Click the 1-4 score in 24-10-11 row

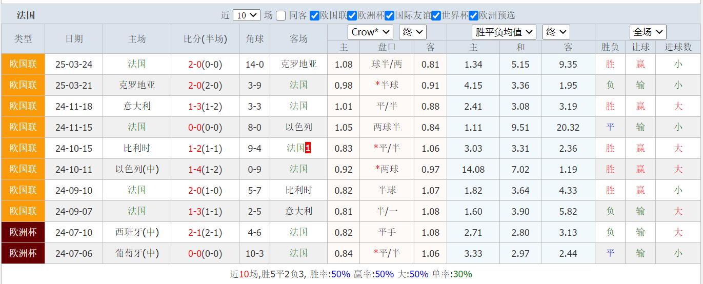tap(195, 169)
